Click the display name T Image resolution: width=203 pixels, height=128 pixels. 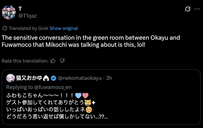(20, 9)
